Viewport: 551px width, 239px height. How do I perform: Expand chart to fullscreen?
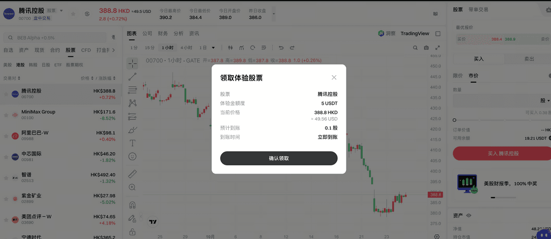(x=437, y=47)
